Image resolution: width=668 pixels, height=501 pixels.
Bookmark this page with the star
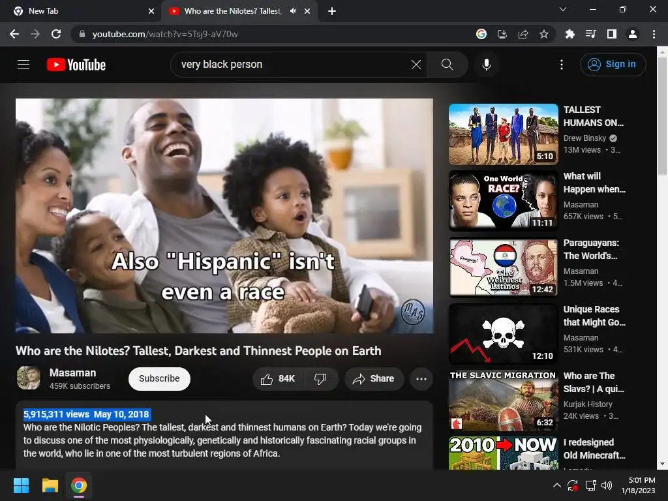544,34
